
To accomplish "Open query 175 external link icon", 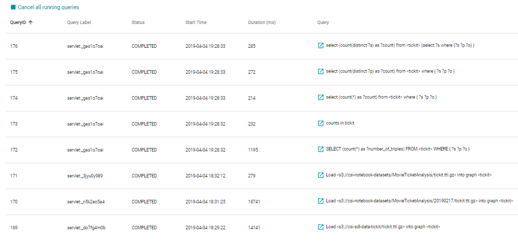I will pos(320,72).
